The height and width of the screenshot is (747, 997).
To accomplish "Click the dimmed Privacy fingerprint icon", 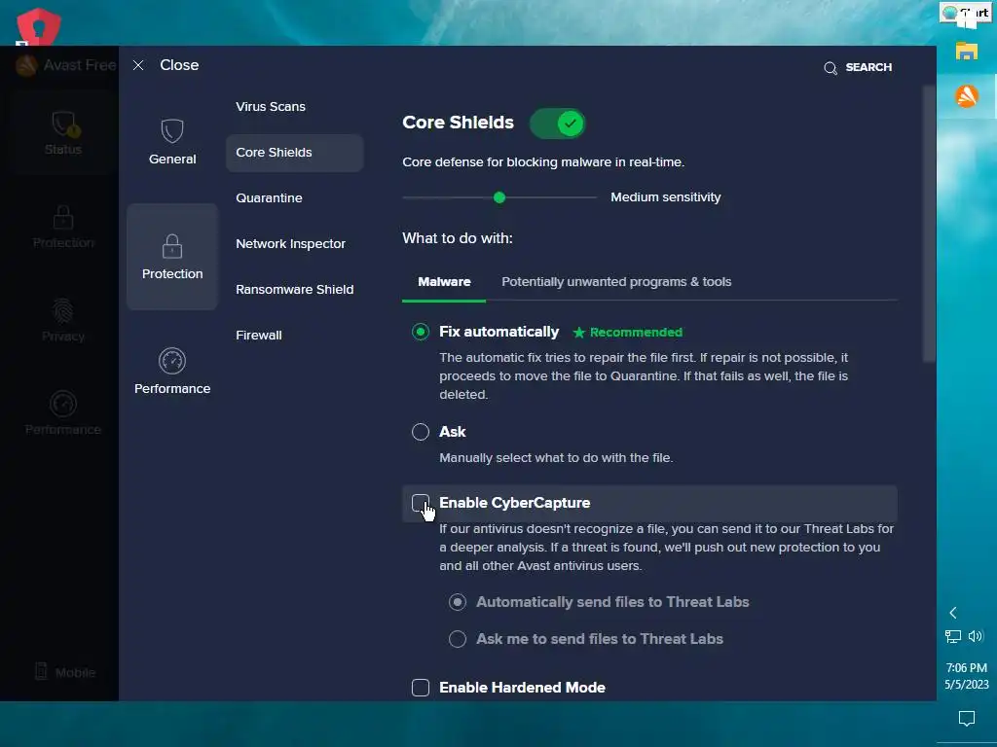I will 63,311.
